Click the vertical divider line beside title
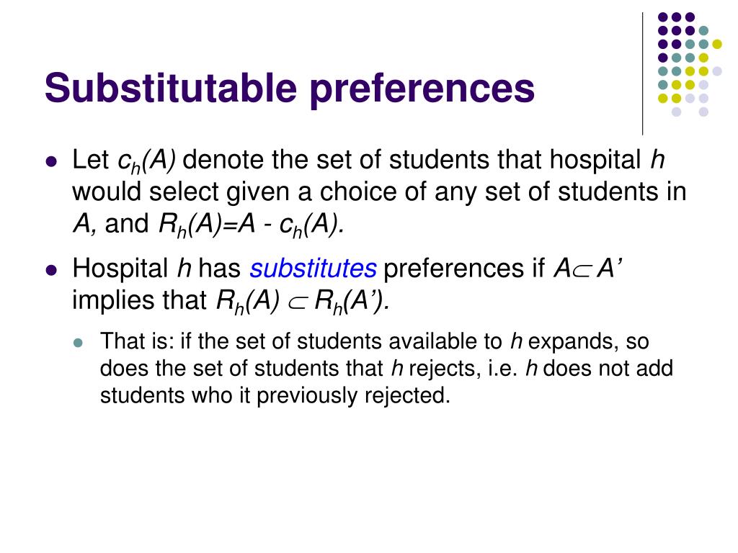 (x=642, y=74)
